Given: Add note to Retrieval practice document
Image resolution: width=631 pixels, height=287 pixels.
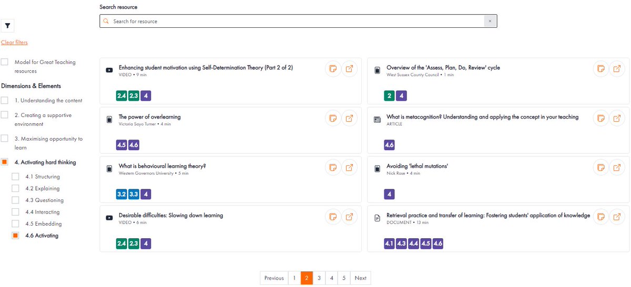Looking at the screenshot, I should click(x=601, y=217).
